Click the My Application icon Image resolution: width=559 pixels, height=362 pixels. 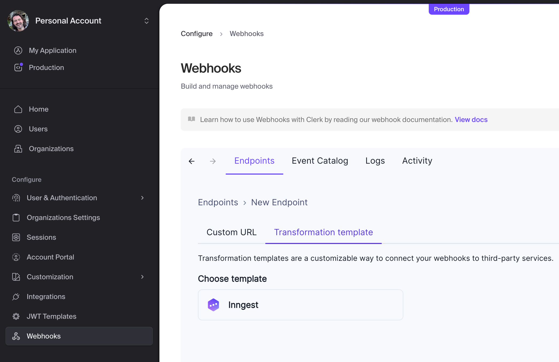click(x=18, y=50)
